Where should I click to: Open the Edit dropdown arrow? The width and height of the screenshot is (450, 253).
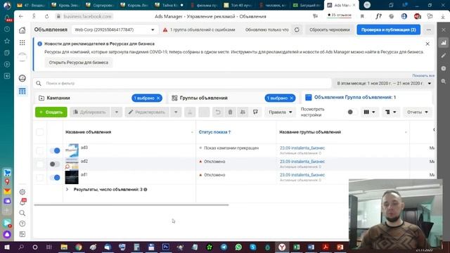coord(176,112)
